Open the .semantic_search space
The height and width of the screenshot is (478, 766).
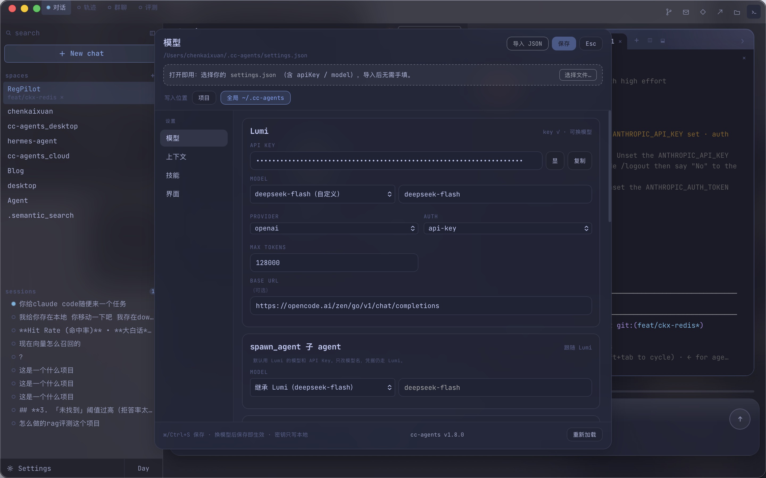79,215
